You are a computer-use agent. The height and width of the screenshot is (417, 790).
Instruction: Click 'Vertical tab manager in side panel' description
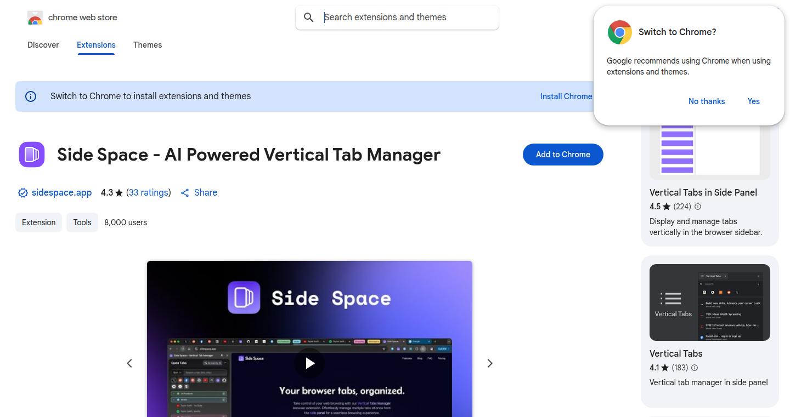coord(709,382)
